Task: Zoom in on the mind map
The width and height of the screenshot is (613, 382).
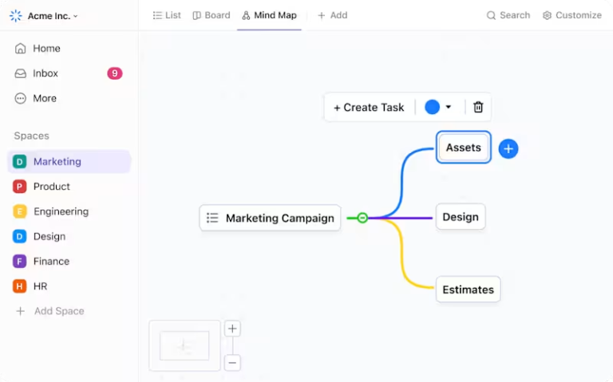Action: click(x=232, y=329)
